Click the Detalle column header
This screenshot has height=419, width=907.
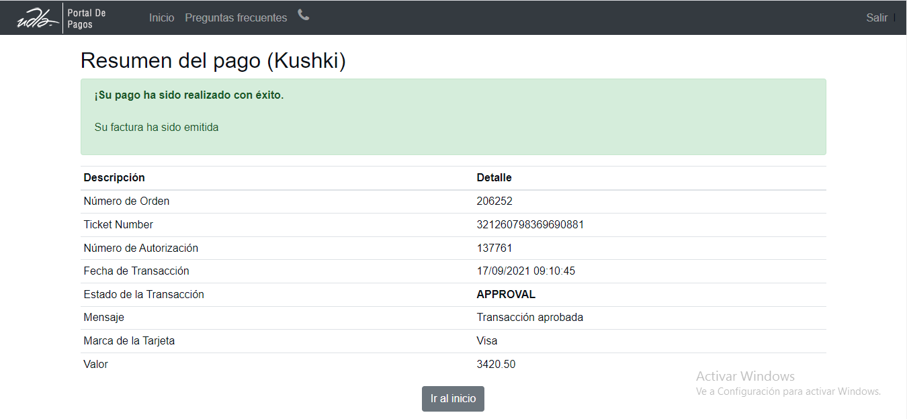tap(494, 178)
